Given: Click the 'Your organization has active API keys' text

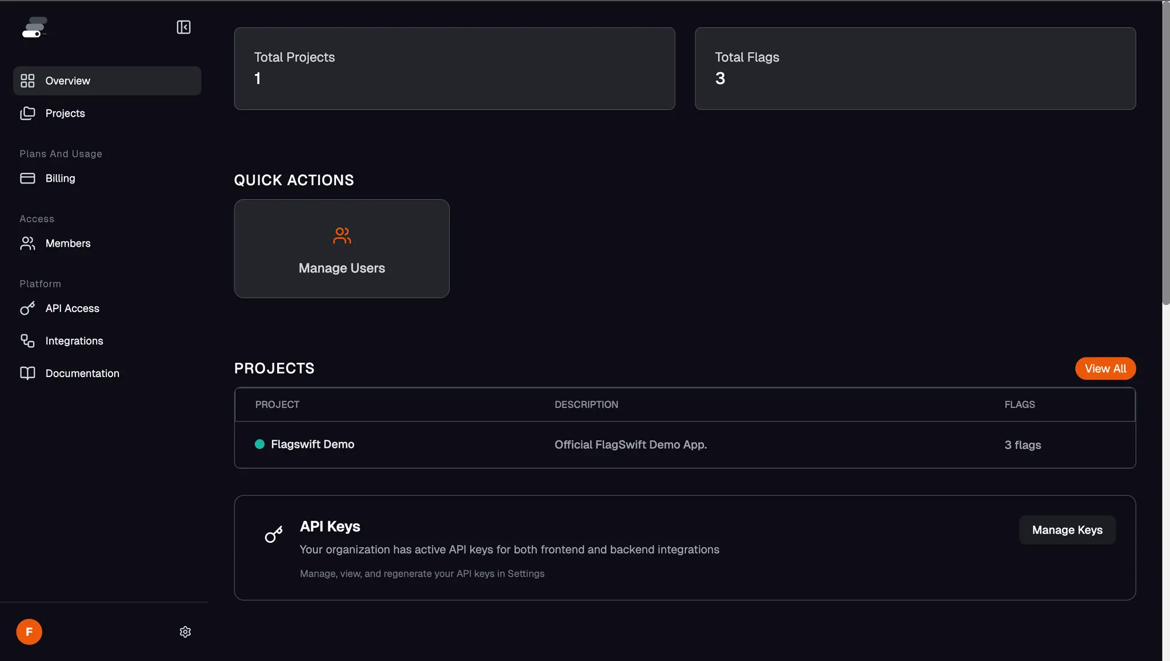Looking at the screenshot, I should [x=510, y=550].
